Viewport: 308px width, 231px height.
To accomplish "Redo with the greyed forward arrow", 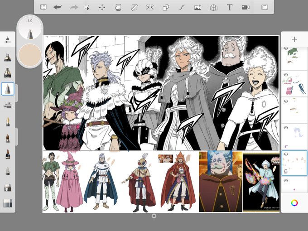I will (x=74, y=7).
